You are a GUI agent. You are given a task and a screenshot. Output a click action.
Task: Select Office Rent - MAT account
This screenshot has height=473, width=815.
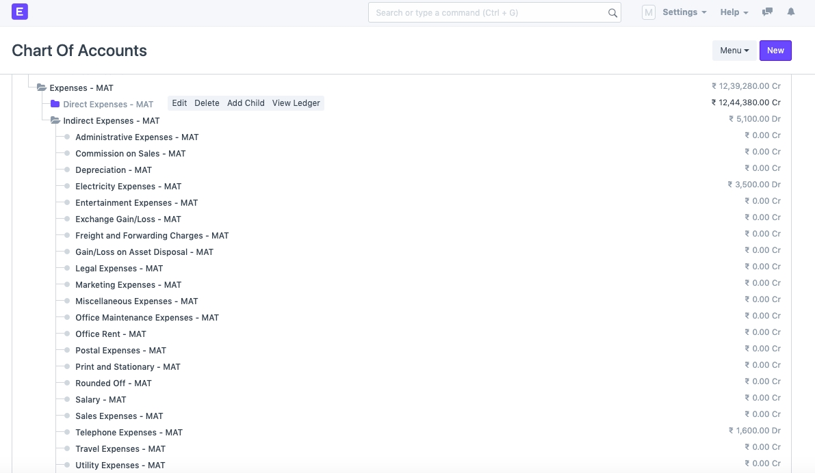[x=111, y=334]
